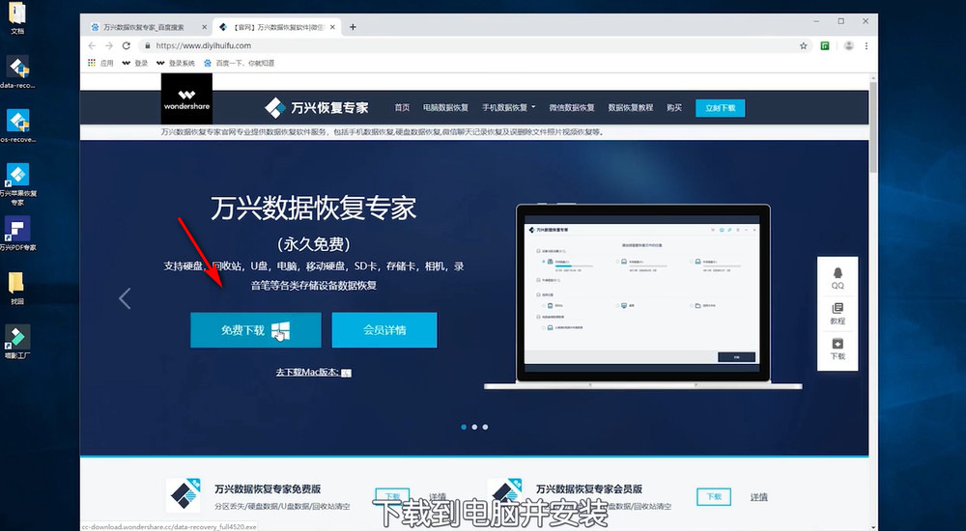Click the 免费下载 Windows button

(x=256, y=330)
